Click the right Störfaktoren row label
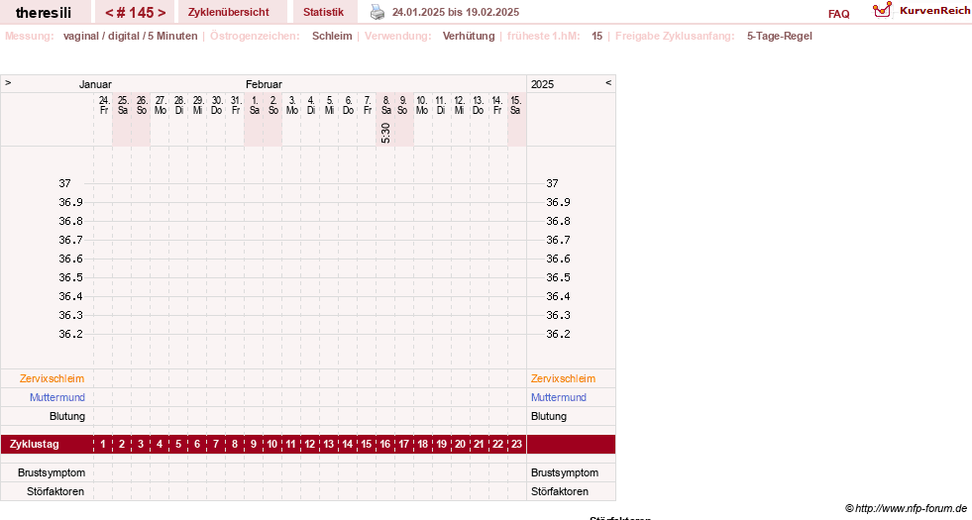 (560, 491)
